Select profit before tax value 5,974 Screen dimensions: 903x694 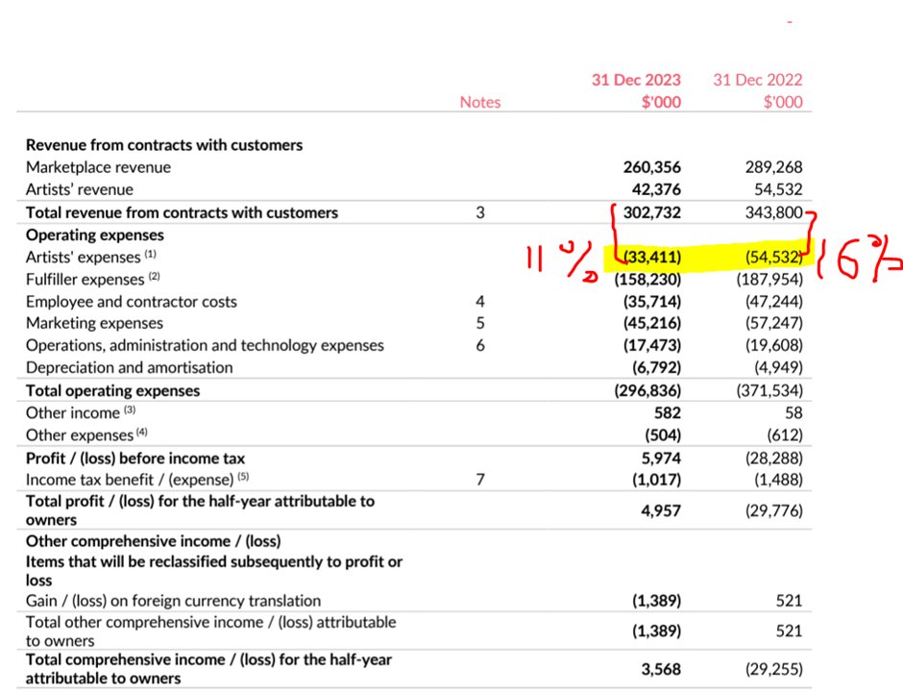pyautogui.click(x=661, y=459)
